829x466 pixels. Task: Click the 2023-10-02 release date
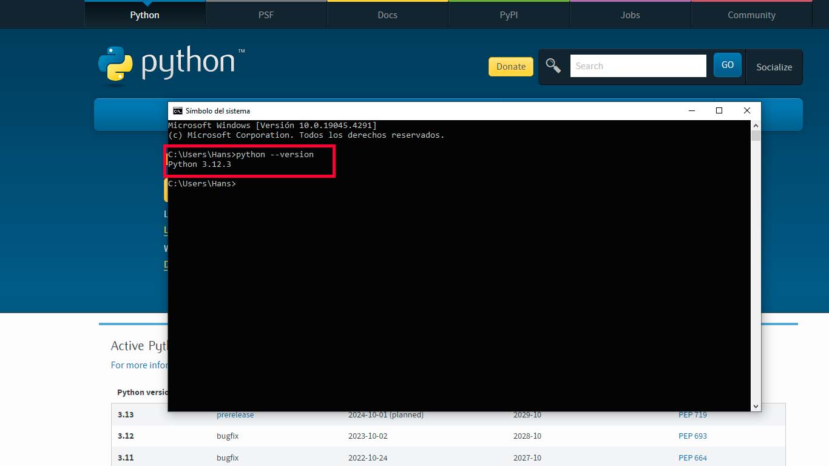[x=368, y=436]
